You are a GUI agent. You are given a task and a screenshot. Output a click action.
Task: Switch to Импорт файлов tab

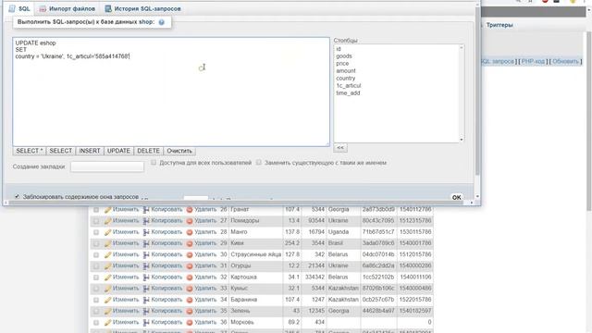(x=68, y=8)
